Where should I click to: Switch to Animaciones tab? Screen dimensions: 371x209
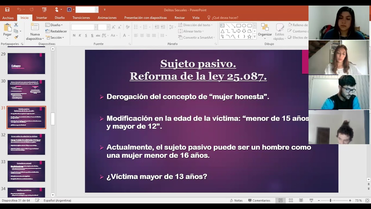pos(107,18)
